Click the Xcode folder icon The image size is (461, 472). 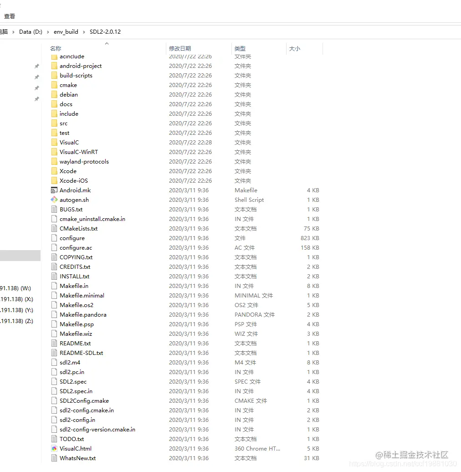point(54,171)
